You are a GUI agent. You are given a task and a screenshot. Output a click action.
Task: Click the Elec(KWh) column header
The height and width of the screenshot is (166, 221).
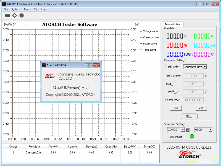(130, 147)
